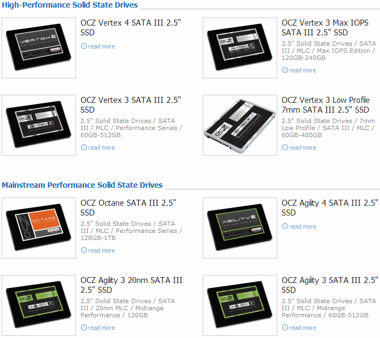Click the arrow icon for Vertex 3 Max IOPS

(285, 70)
